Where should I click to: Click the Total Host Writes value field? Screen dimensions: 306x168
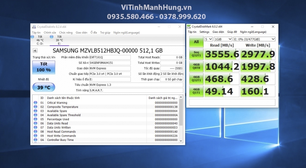[x=172, y=63]
